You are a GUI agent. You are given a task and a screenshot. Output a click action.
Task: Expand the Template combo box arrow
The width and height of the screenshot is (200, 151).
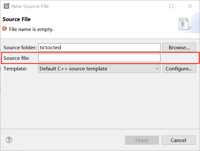click(x=157, y=69)
